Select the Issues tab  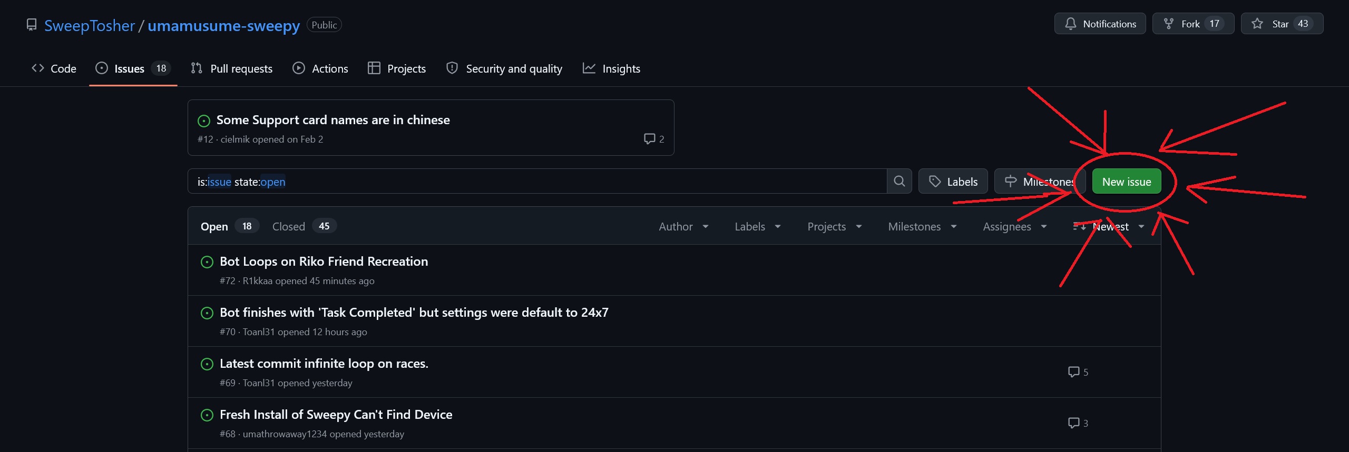coord(133,68)
